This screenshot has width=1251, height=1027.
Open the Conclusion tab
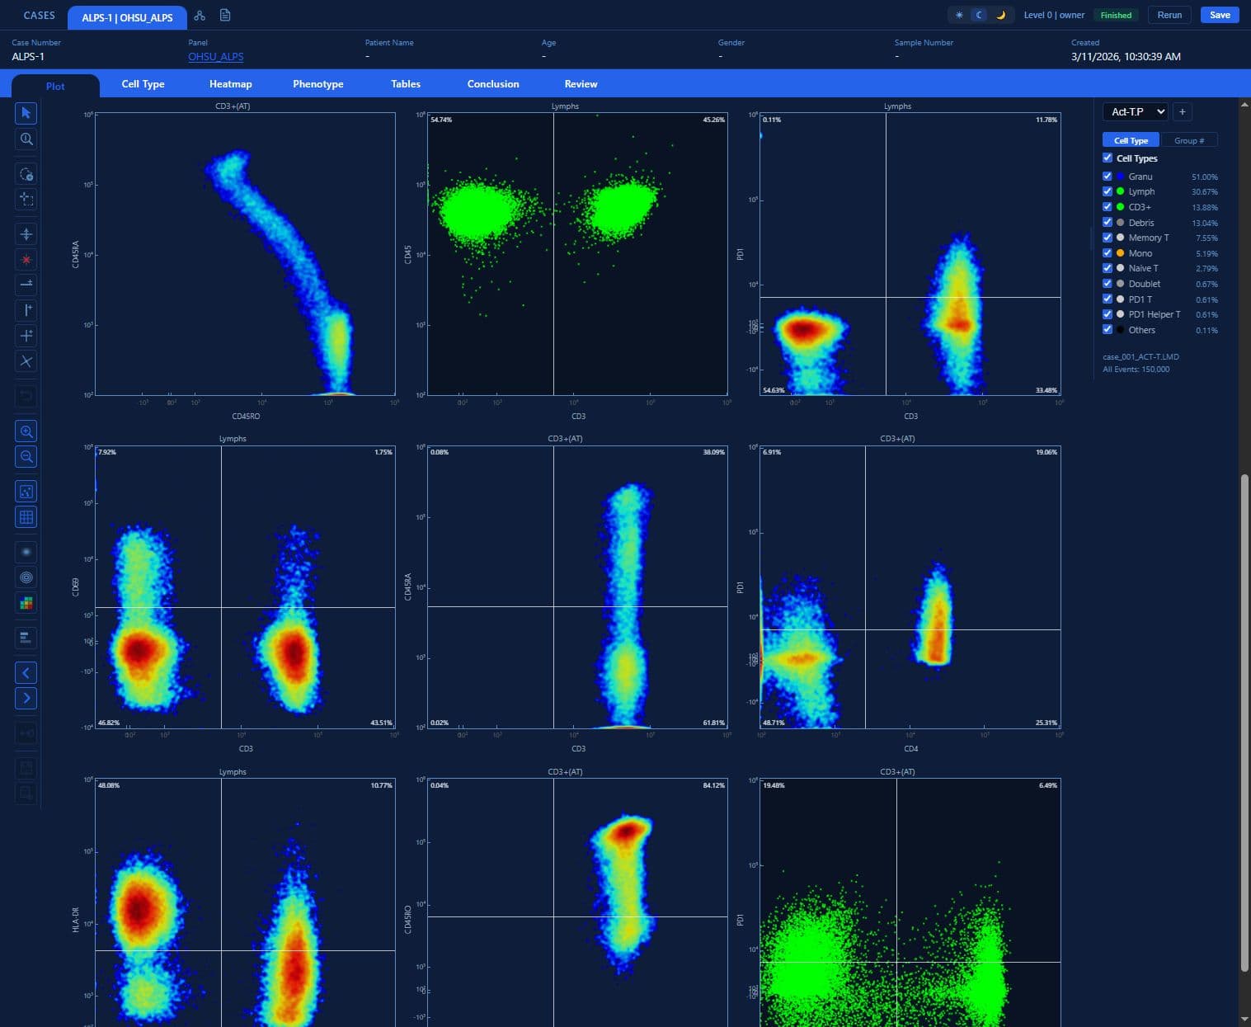[x=492, y=83]
